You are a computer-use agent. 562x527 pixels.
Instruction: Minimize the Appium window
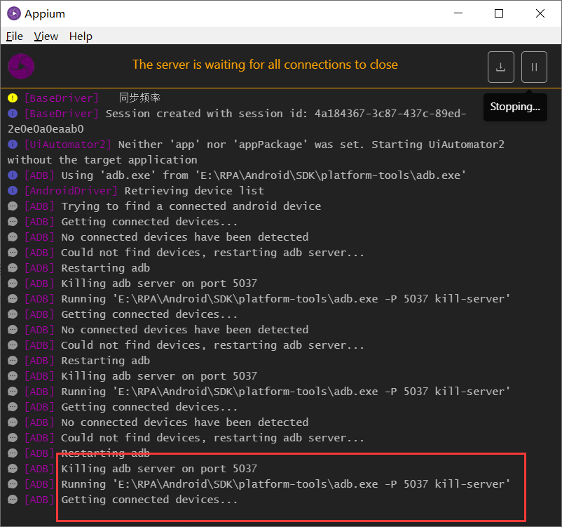coord(458,13)
